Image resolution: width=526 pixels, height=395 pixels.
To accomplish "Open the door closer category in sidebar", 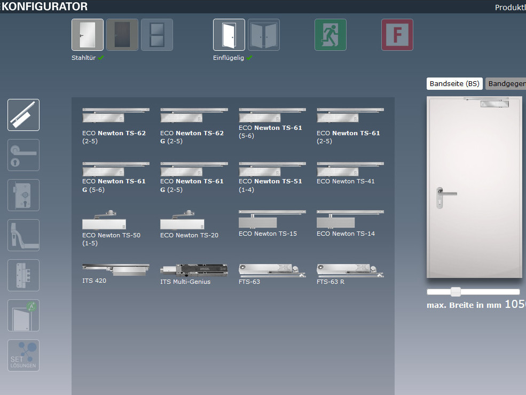I will pyautogui.click(x=23, y=115).
